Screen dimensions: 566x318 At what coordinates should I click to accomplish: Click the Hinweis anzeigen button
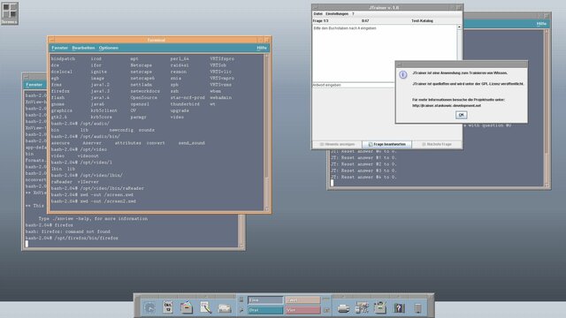click(337, 144)
